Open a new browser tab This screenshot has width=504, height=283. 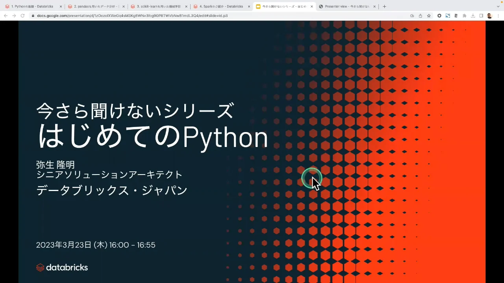coord(385,6)
